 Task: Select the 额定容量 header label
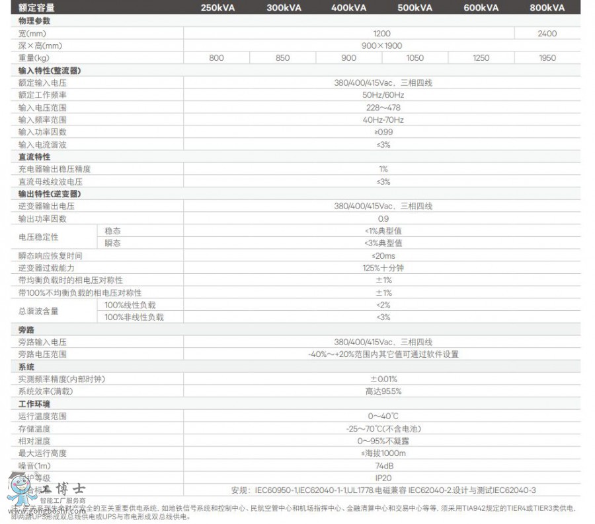(37, 8)
